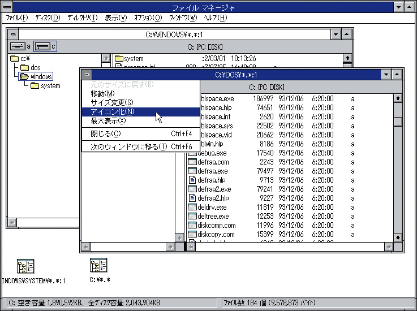Image resolution: width=417 pixels, height=311 pixels.
Task: Open the ヘルプ(H) menu
Action: [216, 18]
